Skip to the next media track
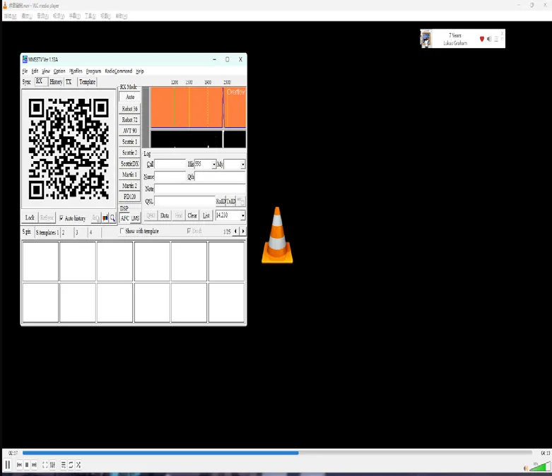The height and width of the screenshot is (476, 552). [34, 465]
